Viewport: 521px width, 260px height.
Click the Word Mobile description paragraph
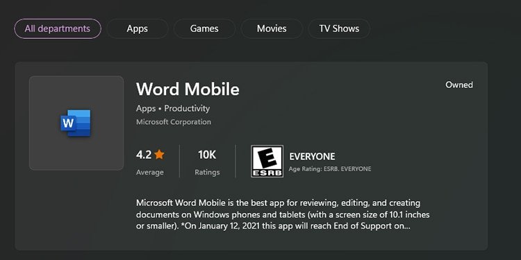coord(283,215)
